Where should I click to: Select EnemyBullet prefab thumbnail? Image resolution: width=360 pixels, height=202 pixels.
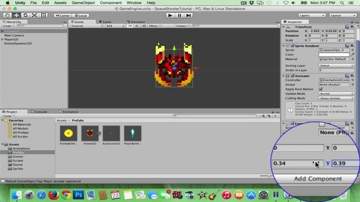point(69,134)
